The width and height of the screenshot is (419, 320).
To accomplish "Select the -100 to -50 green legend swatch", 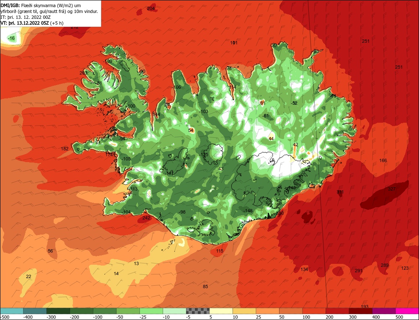I will tap(105, 311).
